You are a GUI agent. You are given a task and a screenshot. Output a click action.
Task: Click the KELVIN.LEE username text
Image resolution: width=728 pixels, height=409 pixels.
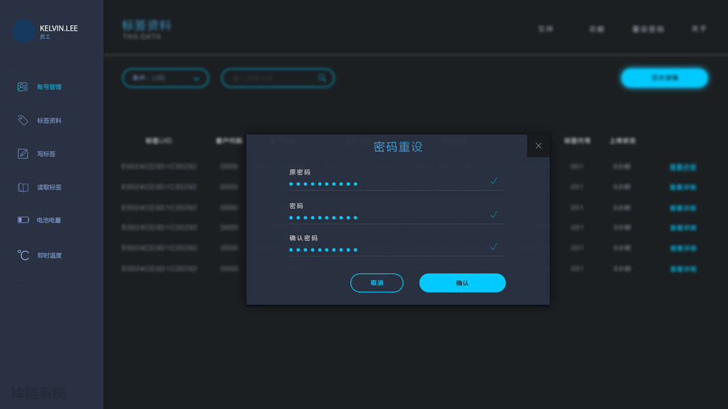(x=59, y=28)
